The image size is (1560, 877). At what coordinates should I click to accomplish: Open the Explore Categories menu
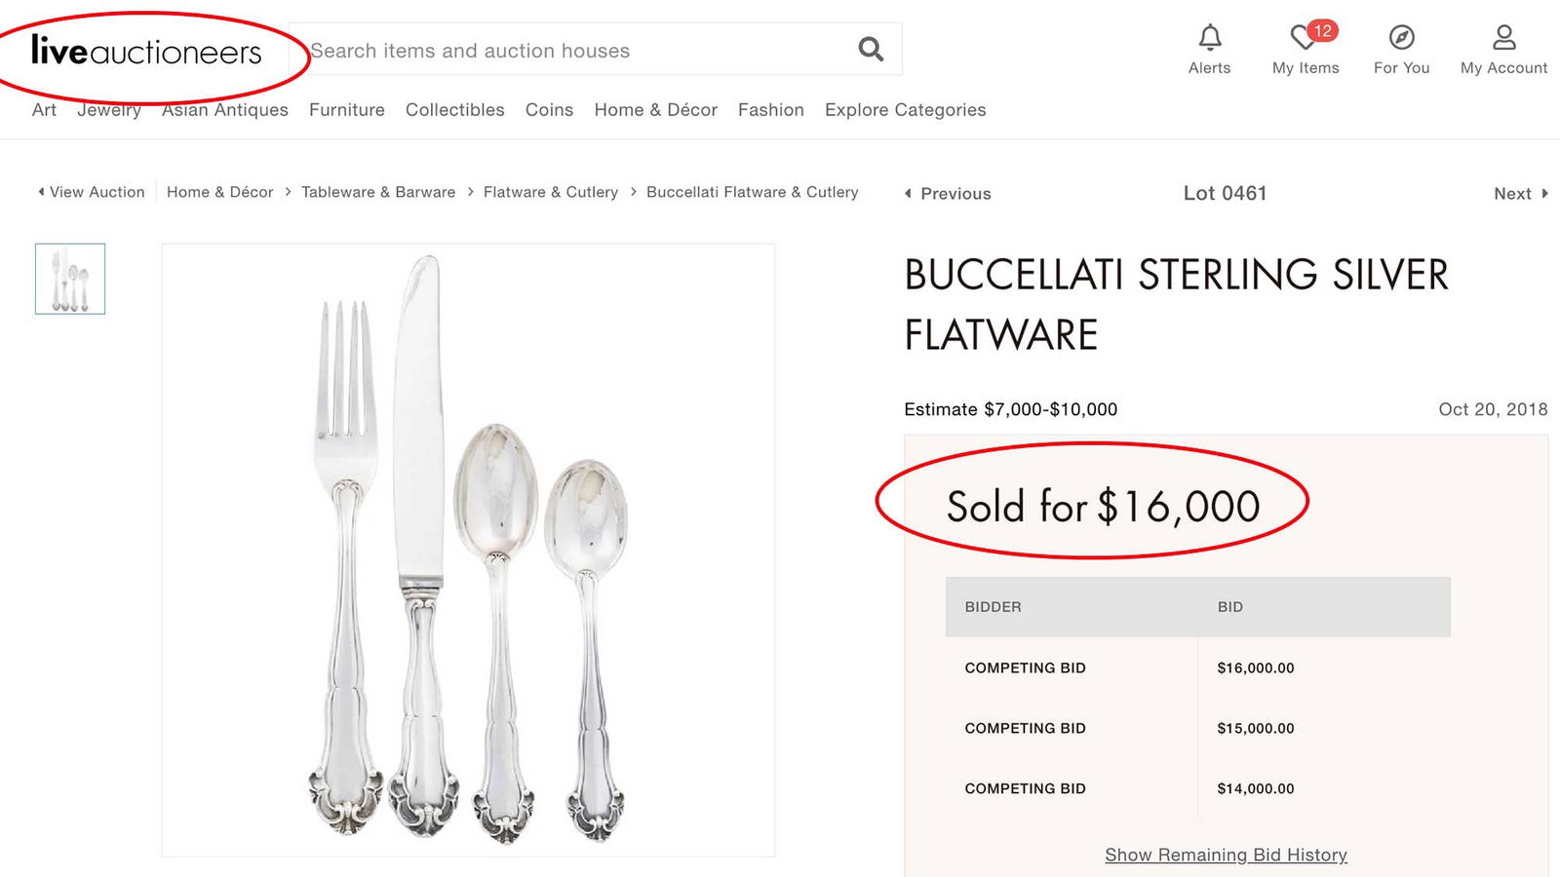pos(905,110)
